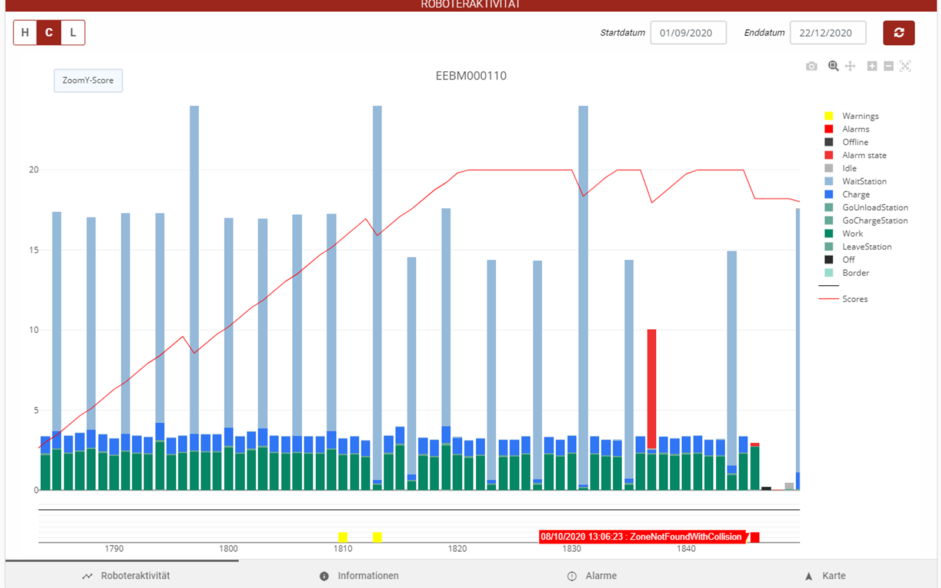Open the Enddatum date picker
Screen dimensions: 941x588
coord(827,33)
